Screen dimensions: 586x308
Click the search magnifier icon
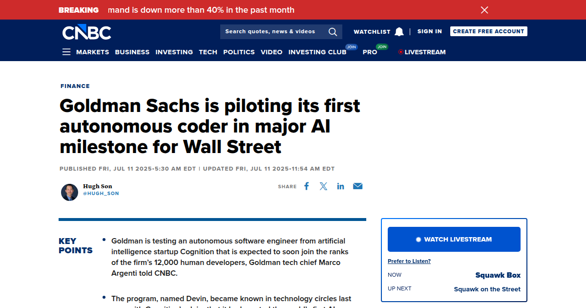[x=333, y=32]
